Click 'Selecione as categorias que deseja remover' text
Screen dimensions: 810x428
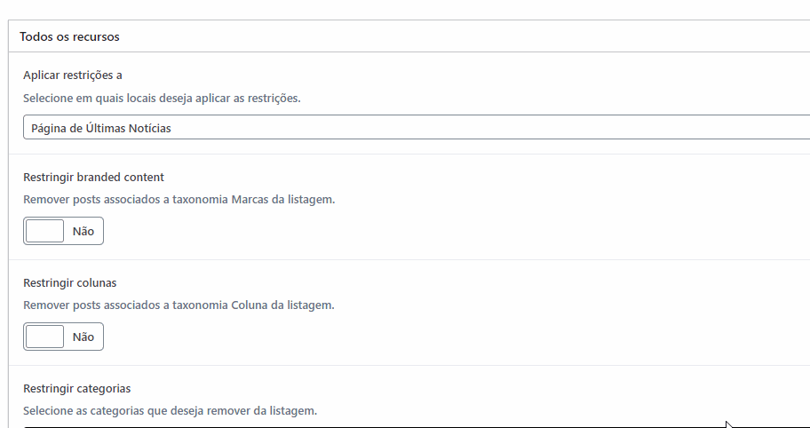click(x=170, y=411)
